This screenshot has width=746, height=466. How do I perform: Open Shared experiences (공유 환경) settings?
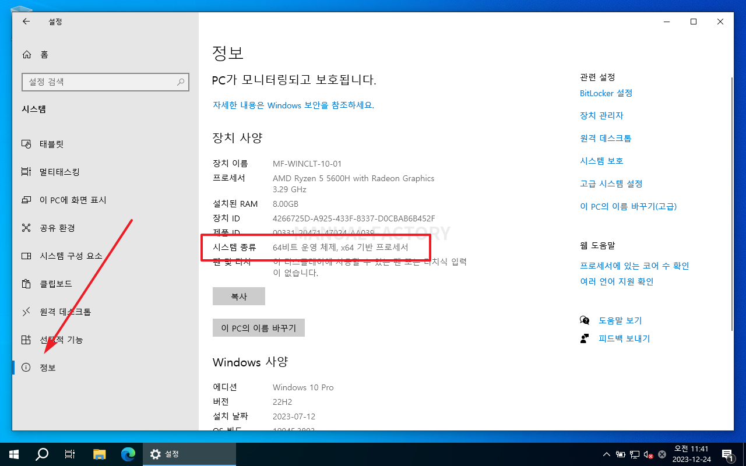pos(55,228)
